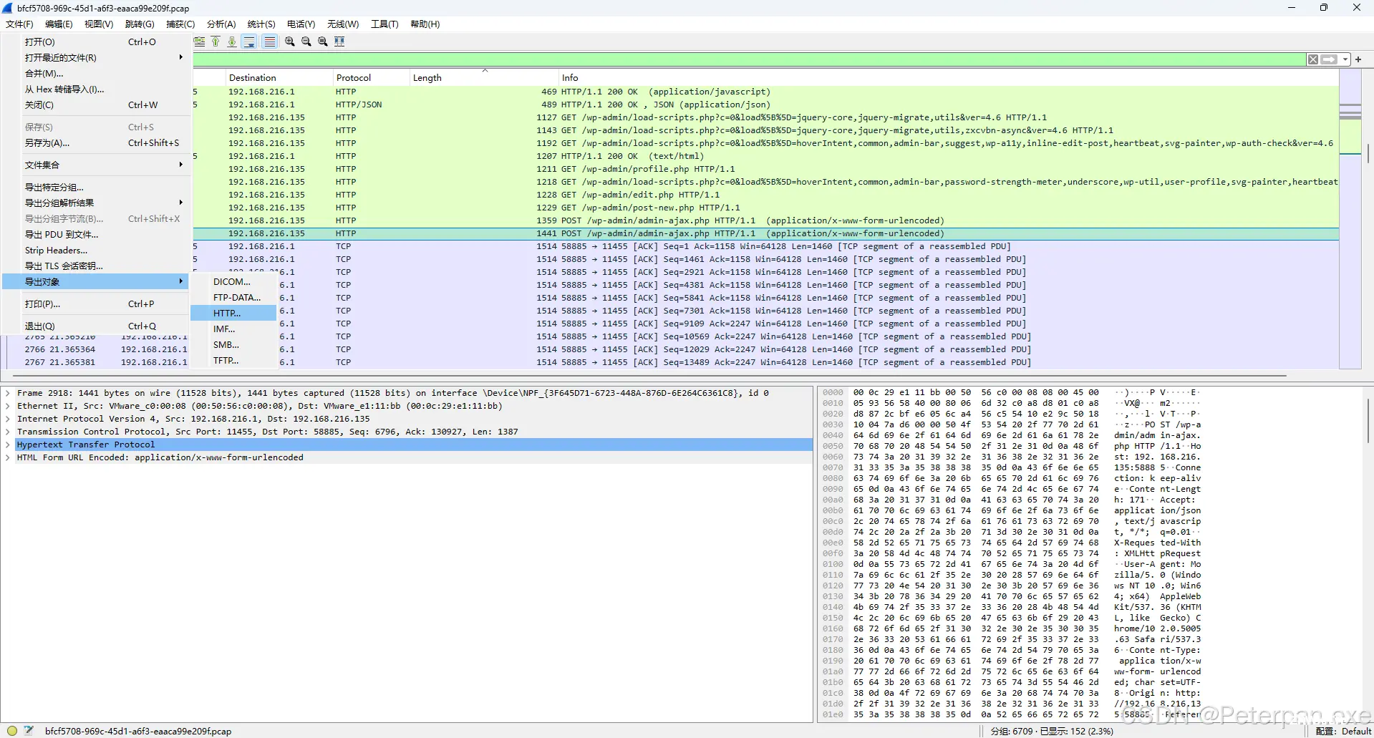The width and height of the screenshot is (1374, 738).
Task: Toggle auto scroll during live capture
Action: click(249, 42)
